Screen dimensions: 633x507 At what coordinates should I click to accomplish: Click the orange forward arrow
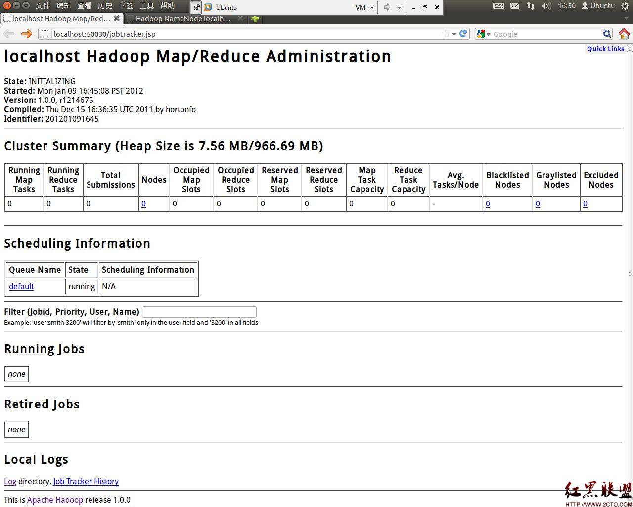27,34
